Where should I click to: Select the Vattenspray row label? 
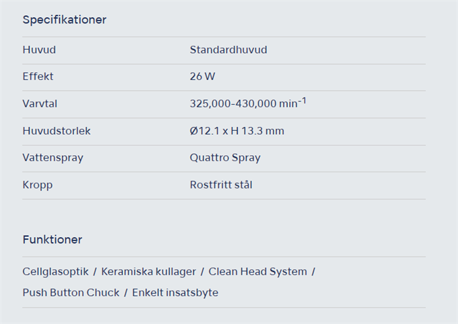click(x=53, y=158)
